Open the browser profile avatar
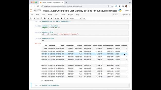 tap(126, 6)
